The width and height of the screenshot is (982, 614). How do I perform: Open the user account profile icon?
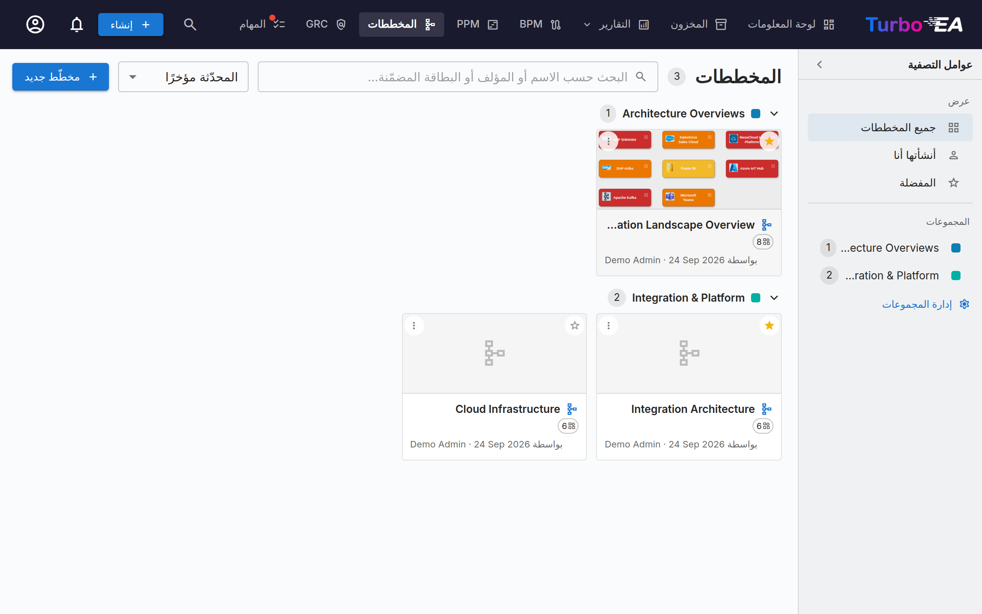35,24
